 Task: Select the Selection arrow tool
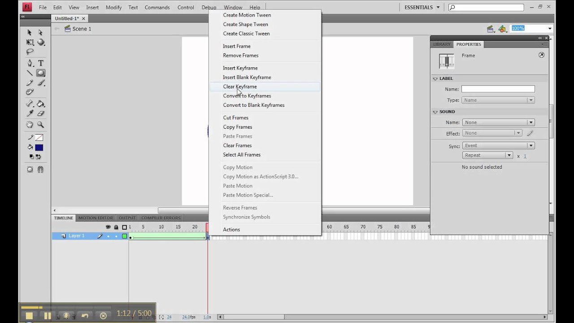pos(30,32)
